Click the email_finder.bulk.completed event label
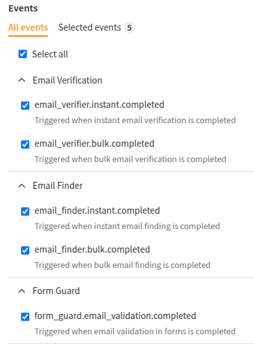Screen dimensions: 254x349 pos(92,249)
